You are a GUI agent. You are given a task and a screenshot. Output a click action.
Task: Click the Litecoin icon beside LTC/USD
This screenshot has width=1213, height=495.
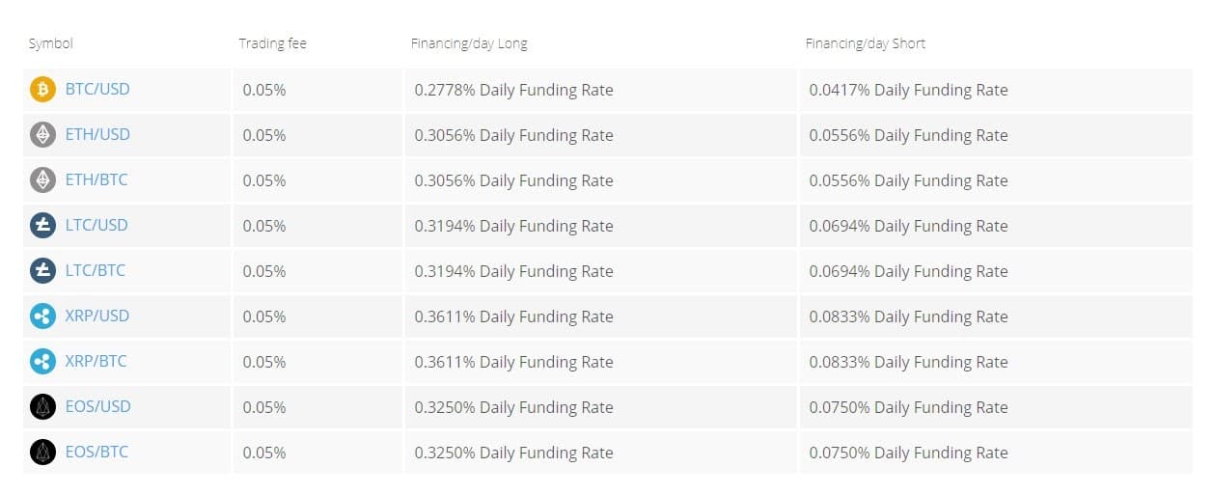(42, 226)
